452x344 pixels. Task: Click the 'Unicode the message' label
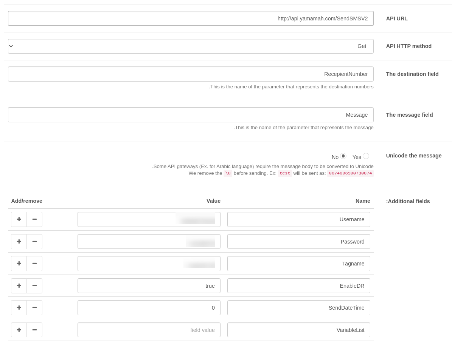414,156
